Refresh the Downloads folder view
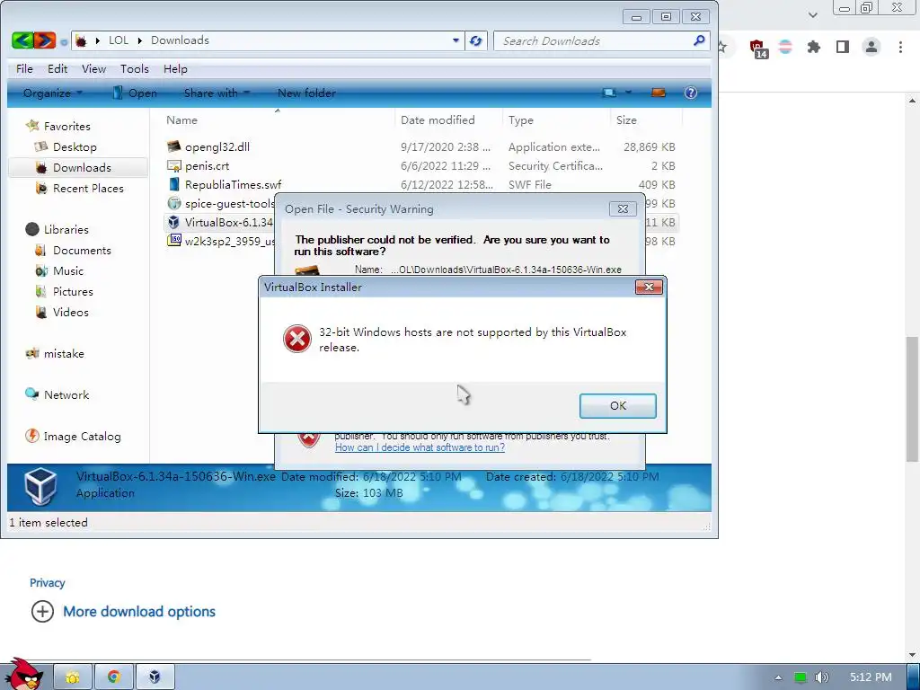Image resolution: width=920 pixels, height=690 pixels. [476, 40]
